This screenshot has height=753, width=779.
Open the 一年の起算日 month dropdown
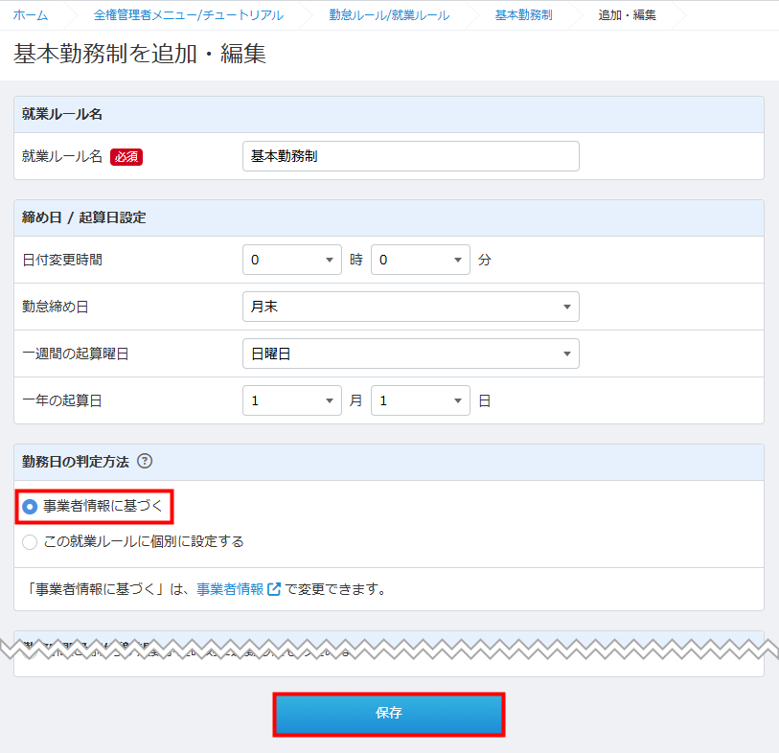(292, 400)
